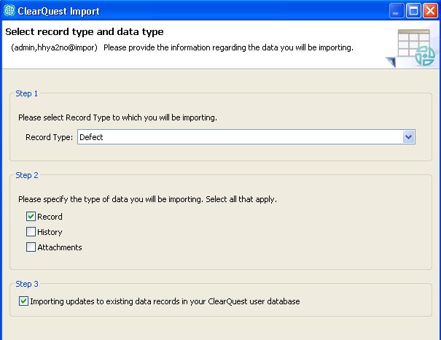Disable importing updates to existing records checkbox
This screenshot has width=441, height=340.
click(24, 301)
